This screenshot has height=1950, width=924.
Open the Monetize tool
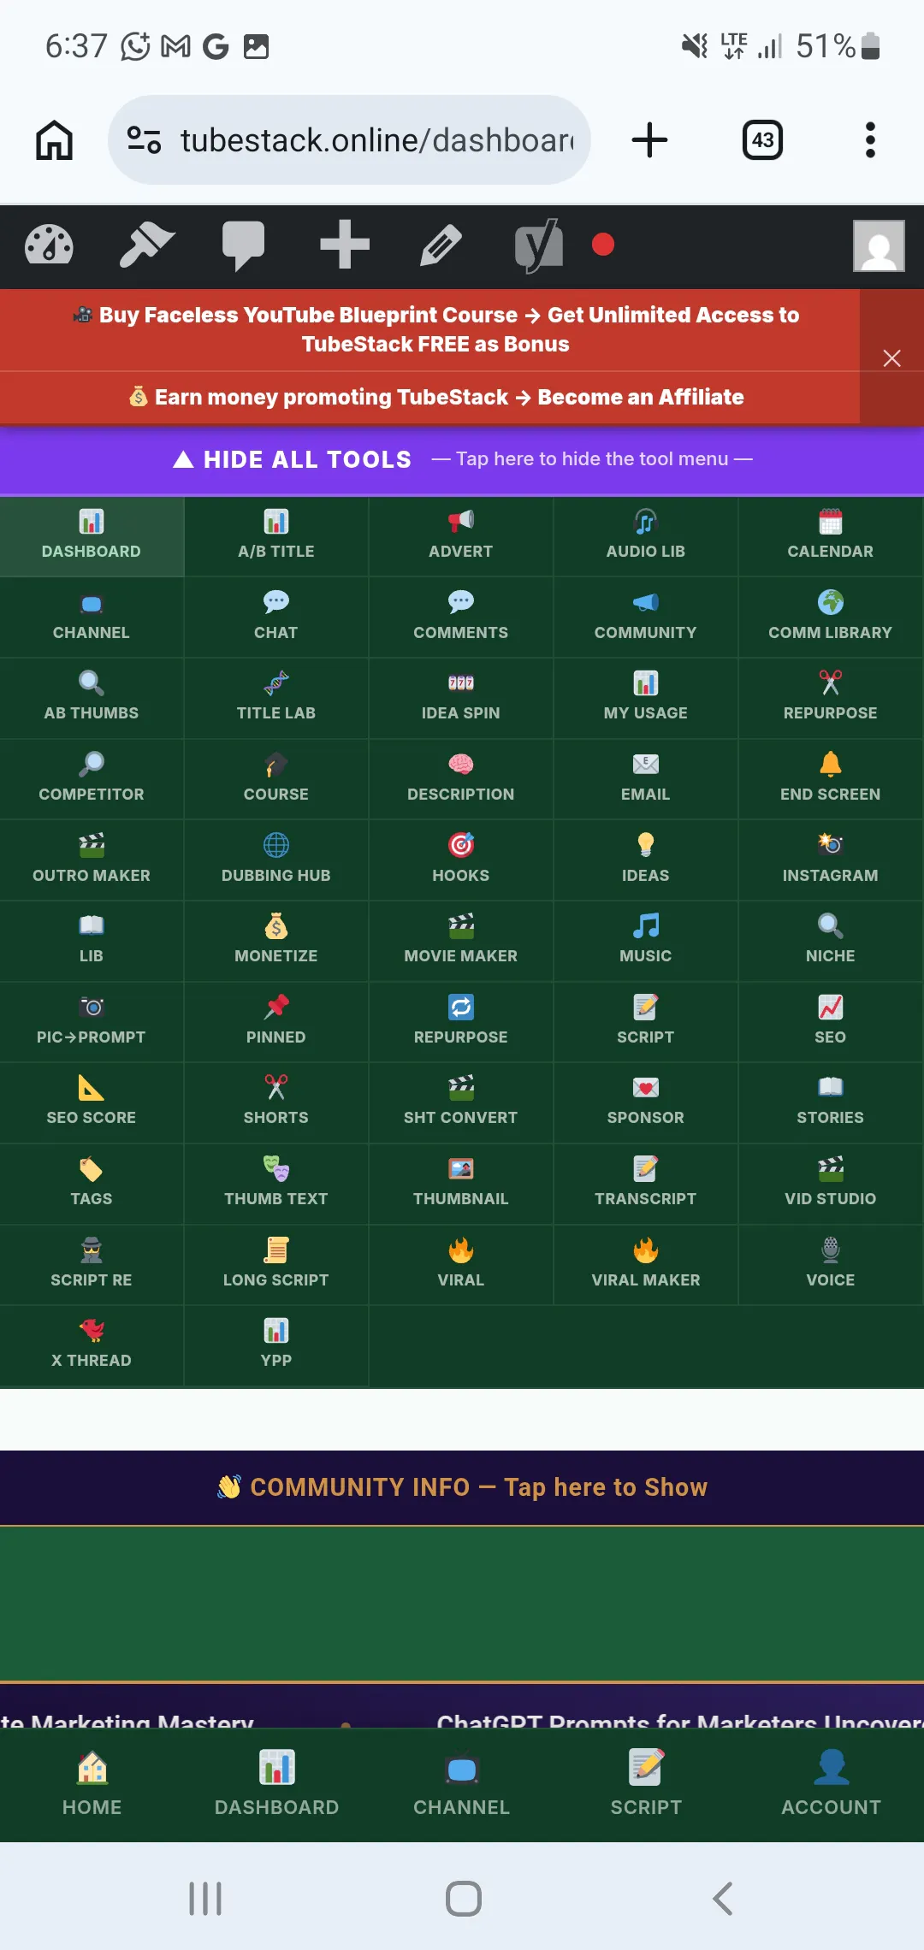[276, 941]
